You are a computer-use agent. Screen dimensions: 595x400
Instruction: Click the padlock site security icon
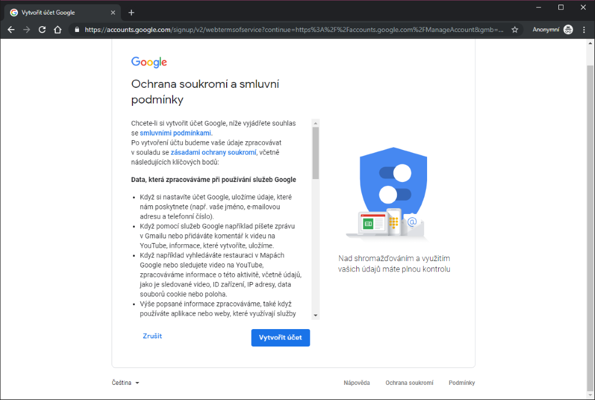pos(77,30)
